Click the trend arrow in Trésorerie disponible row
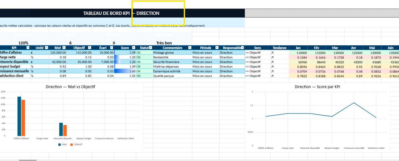 click(x=272, y=62)
